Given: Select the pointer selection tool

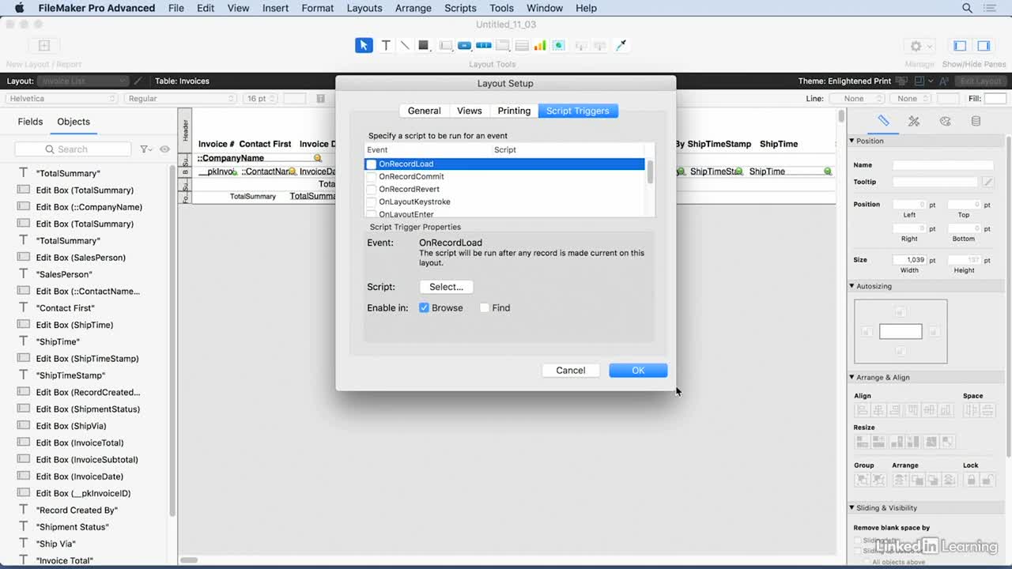Looking at the screenshot, I should (x=364, y=45).
